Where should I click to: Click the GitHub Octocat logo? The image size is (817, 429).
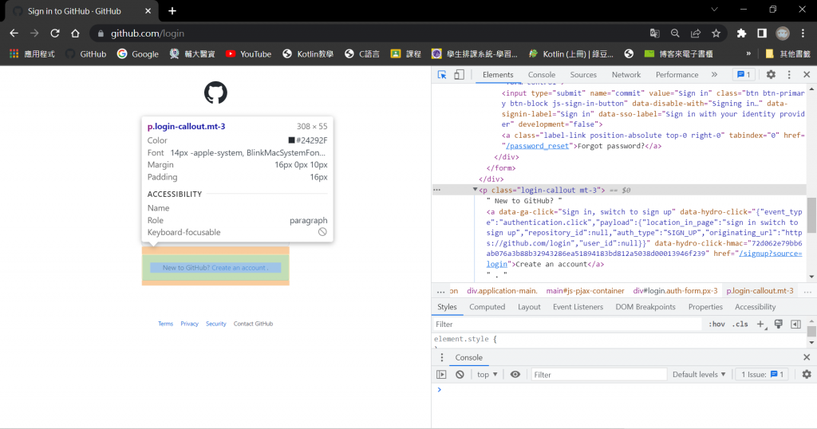(215, 92)
